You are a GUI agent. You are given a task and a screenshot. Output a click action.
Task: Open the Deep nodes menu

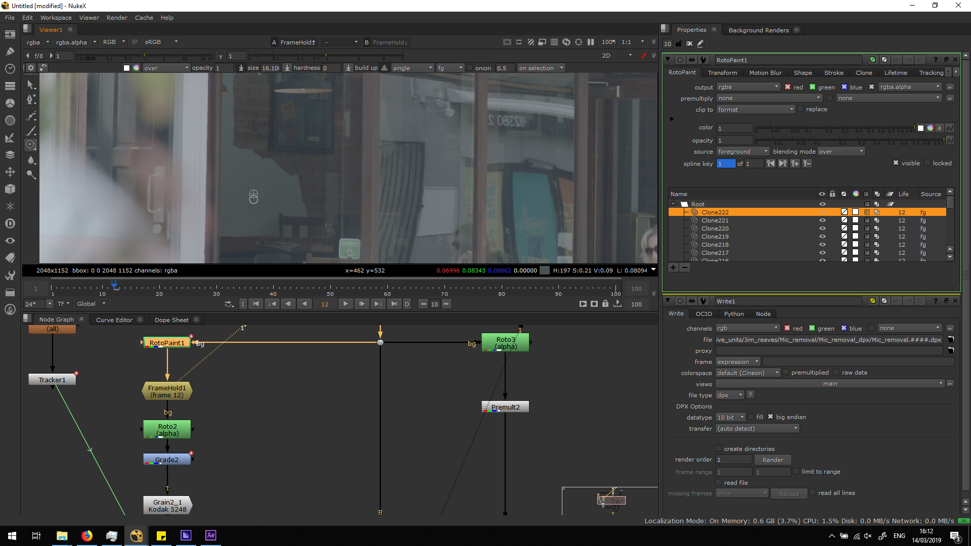click(x=10, y=223)
